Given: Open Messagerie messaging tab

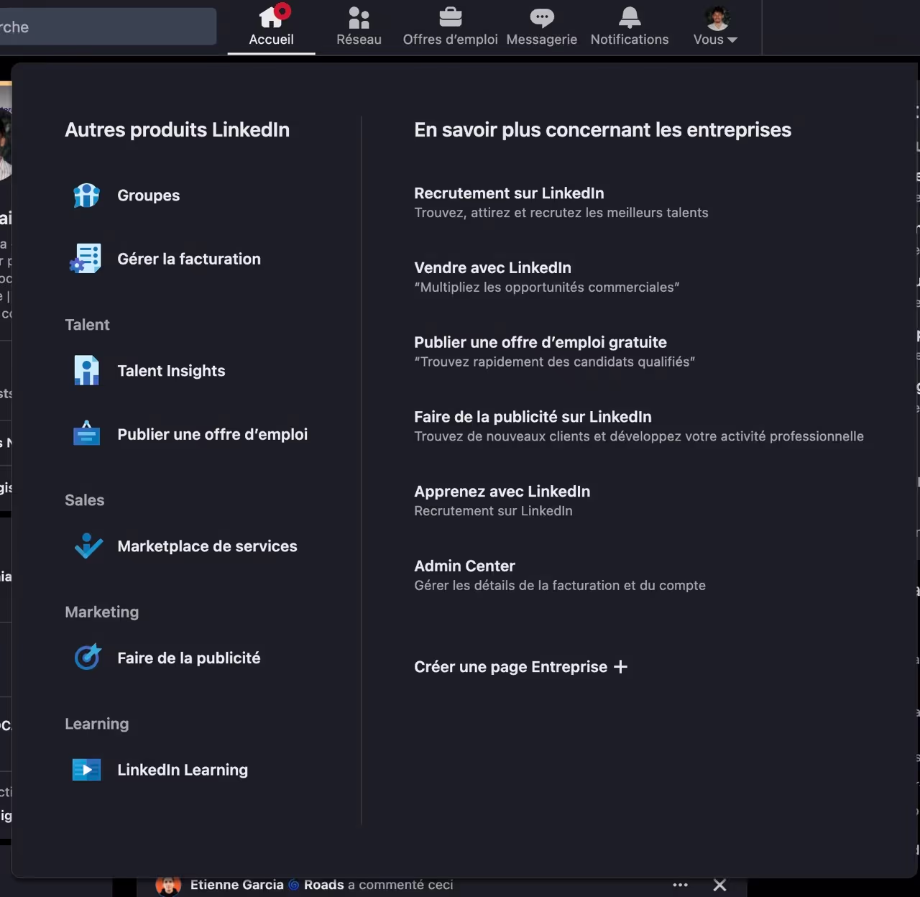Looking at the screenshot, I should coord(541,27).
